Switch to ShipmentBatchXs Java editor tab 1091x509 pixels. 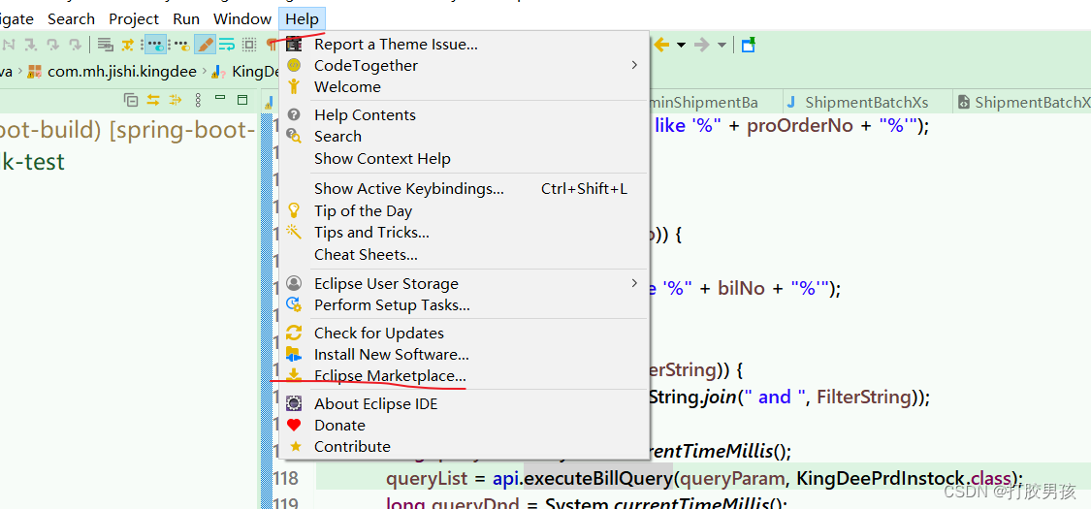(x=866, y=102)
